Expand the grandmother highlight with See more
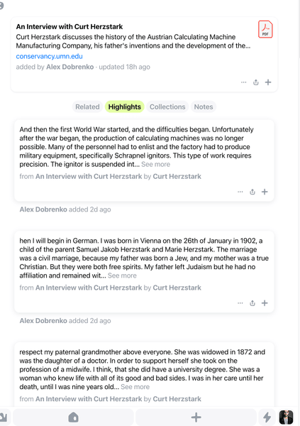300x426 pixels. (135, 387)
